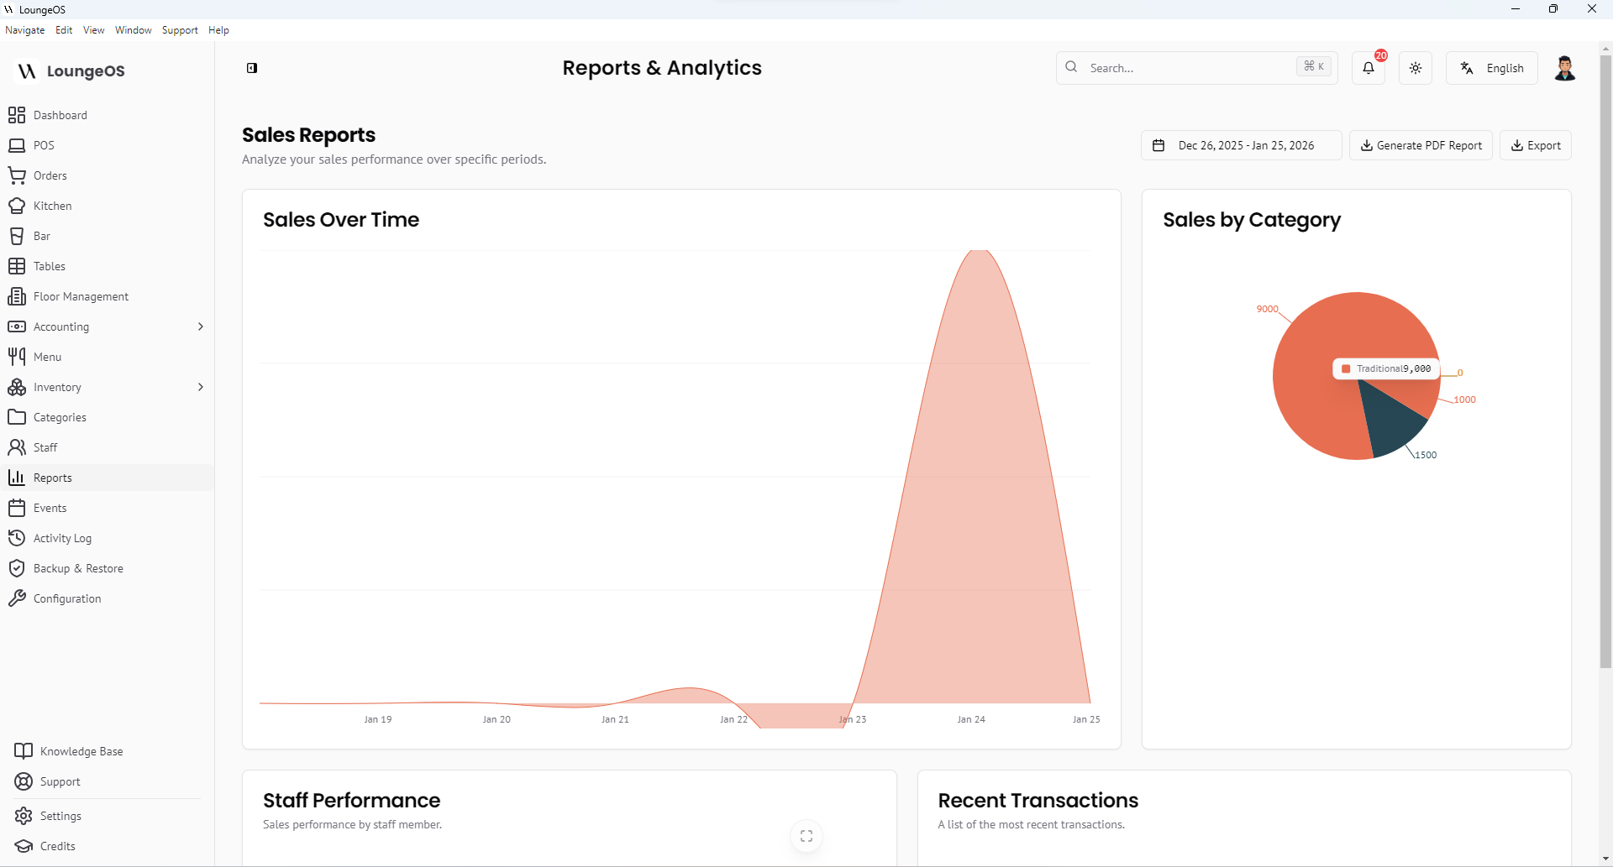The width and height of the screenshot is (1613, 867).
Task: Toggle the light/dark theme sun icon
Action: coord(1416,68)
